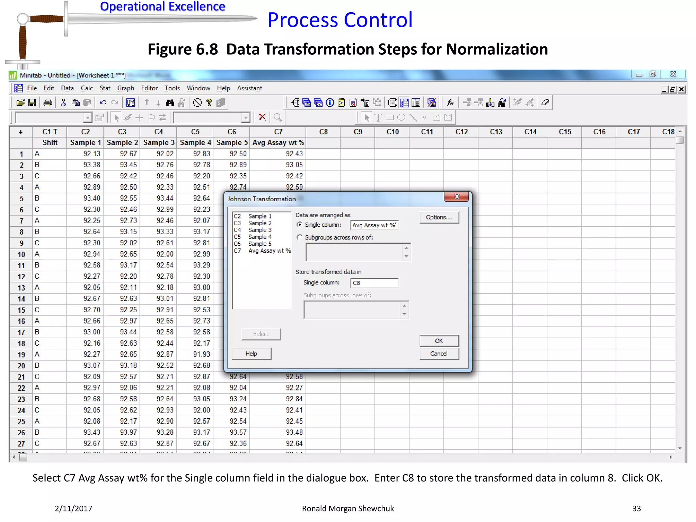This screenshot has width=696, height=522.
Task: Click the Undo arrow icon
Action: click(103, 103)
